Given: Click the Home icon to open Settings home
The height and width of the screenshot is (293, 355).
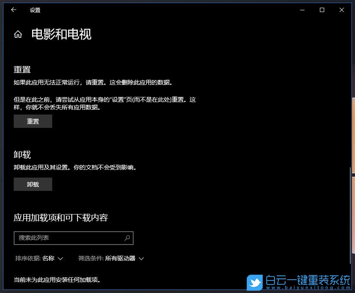Looking at the screenshot, I should click(x=18, y=34).
